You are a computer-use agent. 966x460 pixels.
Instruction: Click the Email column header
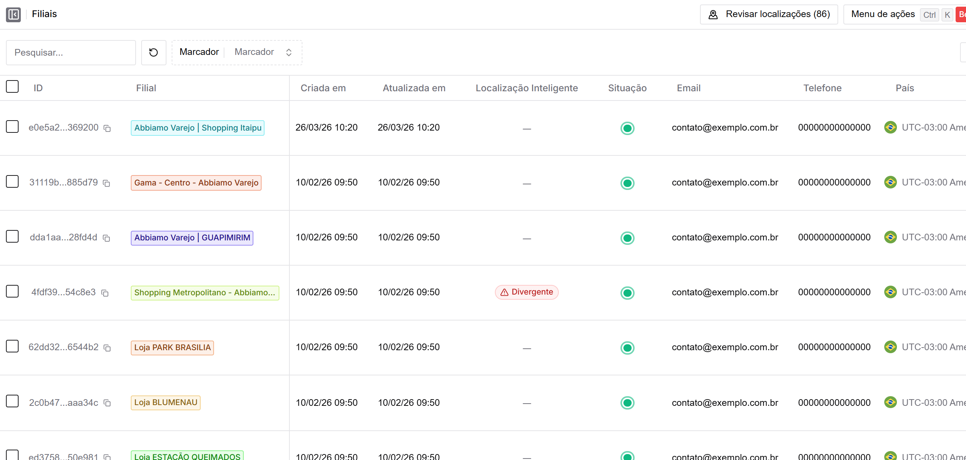688,88
